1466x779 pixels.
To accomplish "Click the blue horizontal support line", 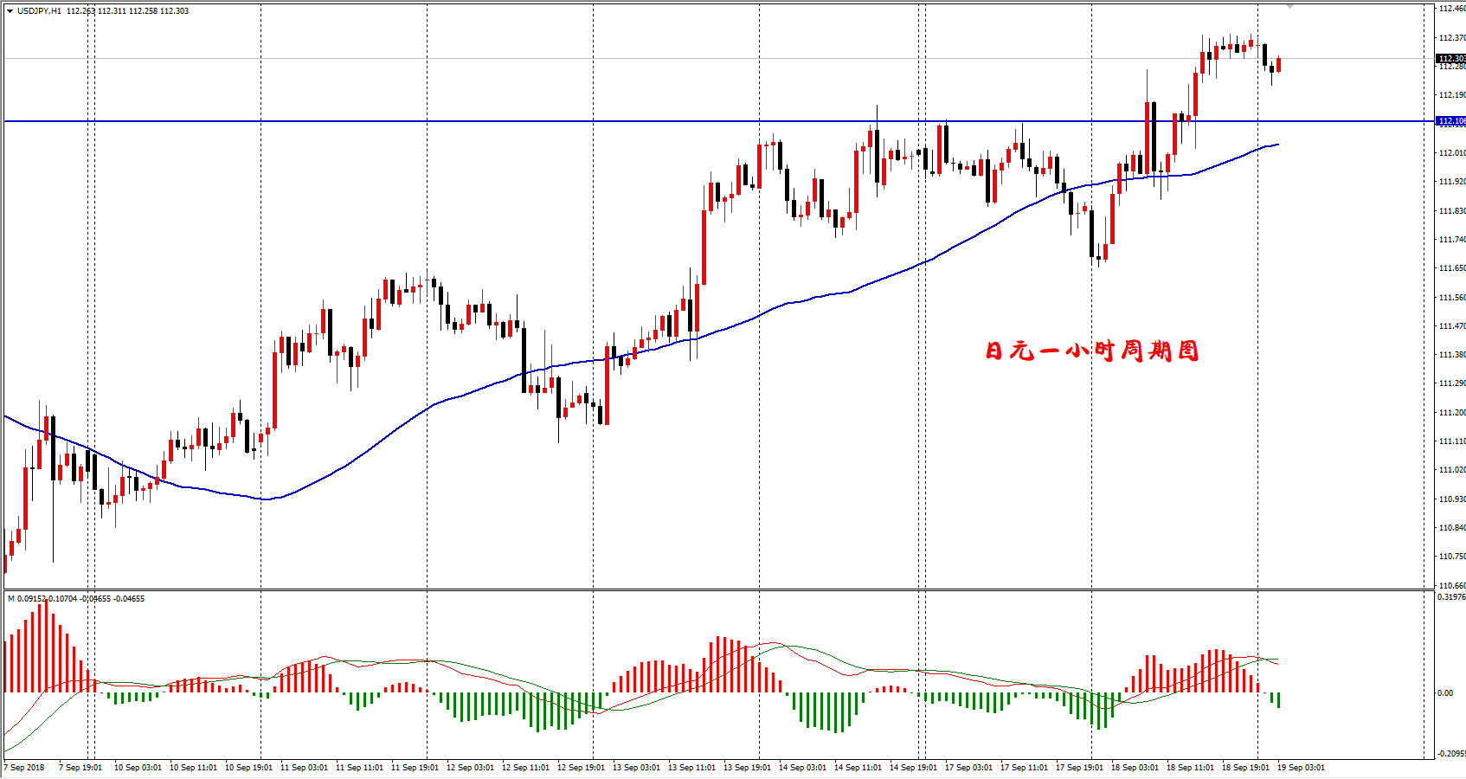I will [718, 121].
